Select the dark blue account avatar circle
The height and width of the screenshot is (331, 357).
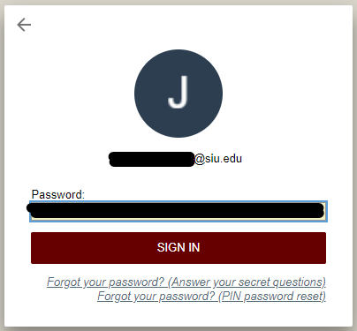pos(178,94)
